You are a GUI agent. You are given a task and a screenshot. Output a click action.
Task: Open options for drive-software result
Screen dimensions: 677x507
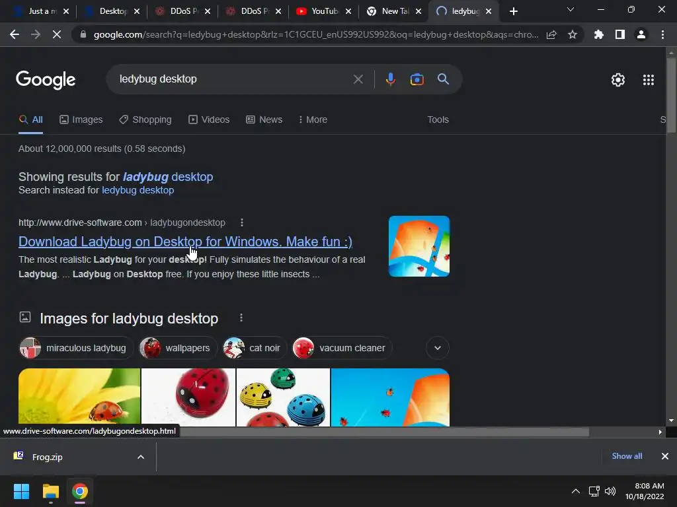pos(242,222)
